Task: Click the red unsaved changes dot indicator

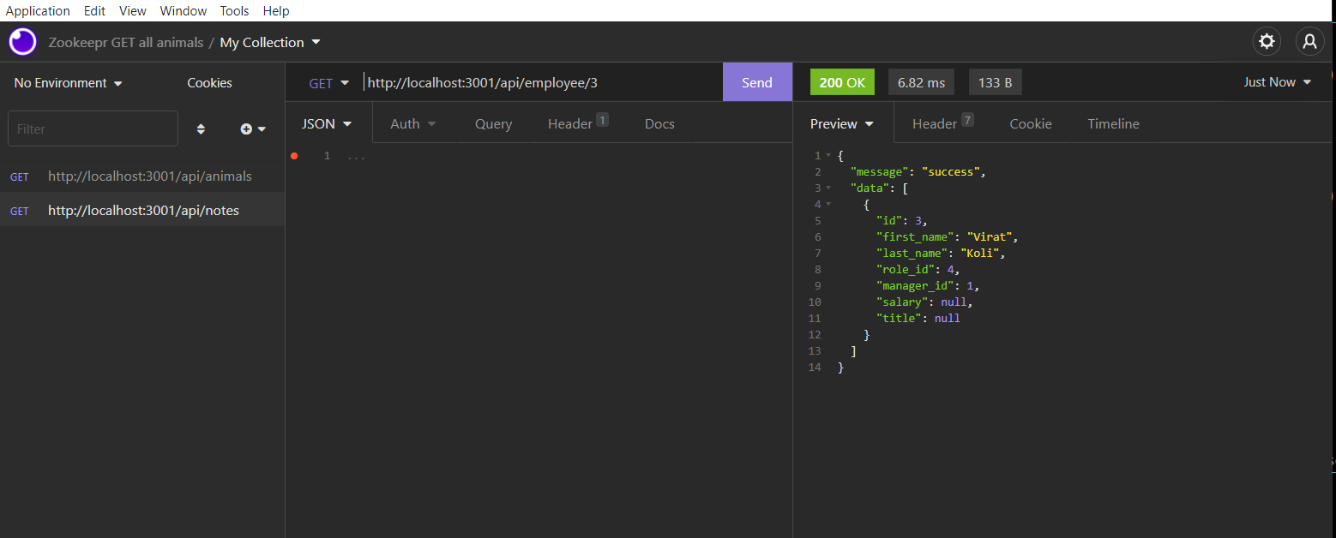Action: tap(294, 155)
